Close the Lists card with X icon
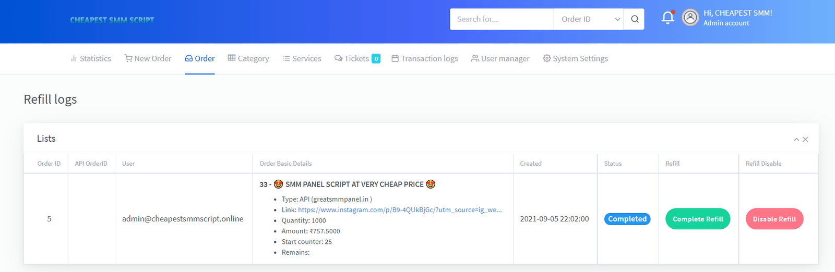 tap(805, 139)
